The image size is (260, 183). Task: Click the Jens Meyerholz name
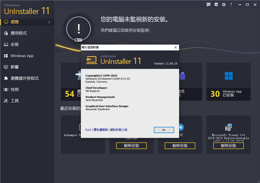click(94, 100)
